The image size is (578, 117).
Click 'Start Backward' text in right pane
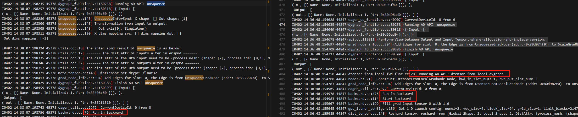pos(396,99)
